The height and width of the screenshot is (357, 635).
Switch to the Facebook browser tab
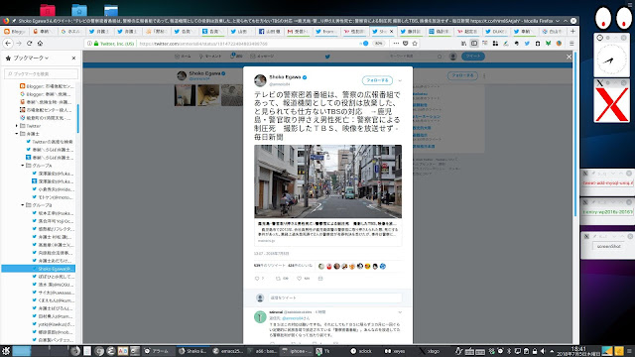click(x=269, y=31)
